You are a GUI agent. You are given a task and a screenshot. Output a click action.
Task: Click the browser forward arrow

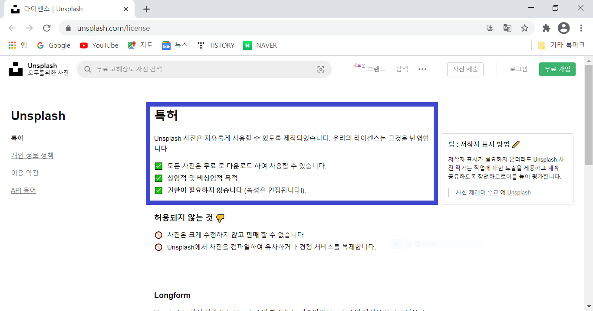click(29, 28)
